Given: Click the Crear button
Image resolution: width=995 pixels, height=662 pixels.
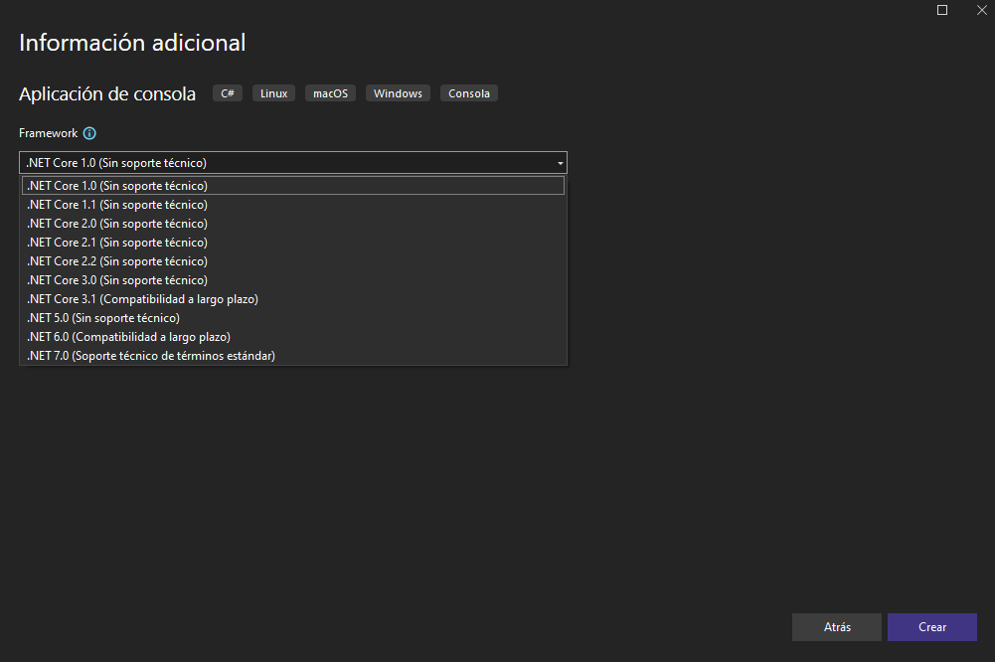Looking at the screenshot, I should click(x=932, y=627).
